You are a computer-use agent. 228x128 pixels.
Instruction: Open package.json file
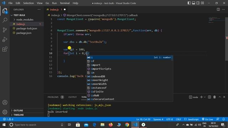click(27, 33)
